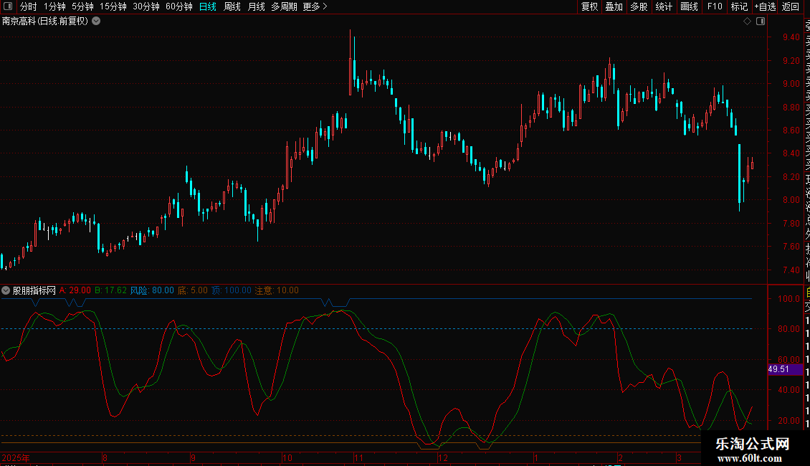Click month 9 on the time axis
The height and width of the screenshot is (466, 810).
coord(193,458)
